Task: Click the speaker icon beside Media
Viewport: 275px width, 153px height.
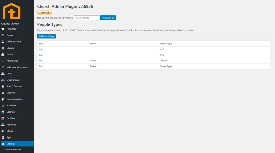Action: point(3,131)
